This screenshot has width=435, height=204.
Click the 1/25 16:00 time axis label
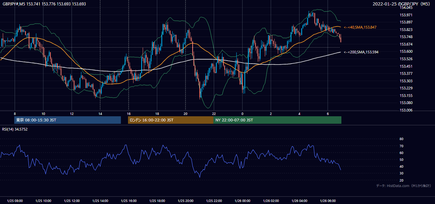(128, 201)
